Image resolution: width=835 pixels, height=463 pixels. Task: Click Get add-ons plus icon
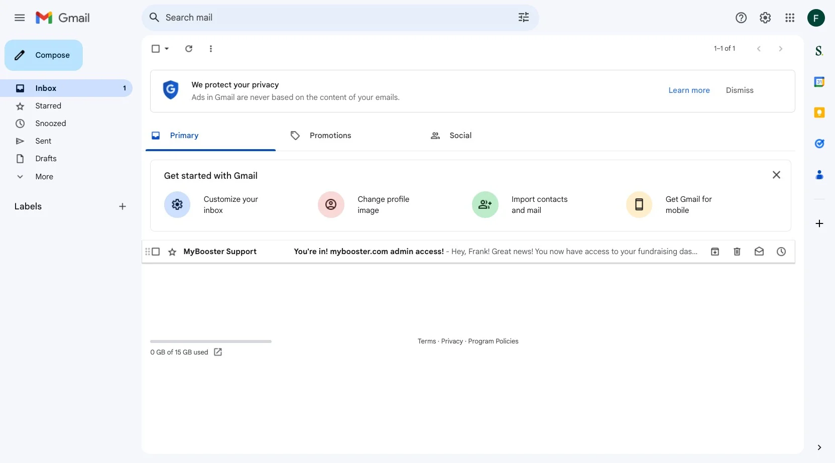click(819, 223)
